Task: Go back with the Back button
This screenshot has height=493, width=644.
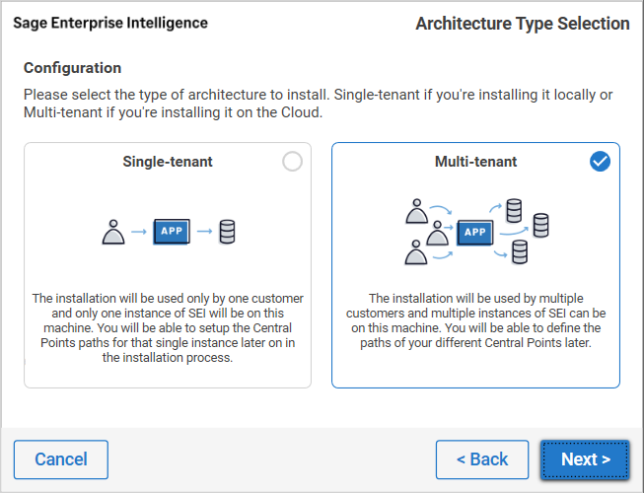Action: (x=482, y=459)
